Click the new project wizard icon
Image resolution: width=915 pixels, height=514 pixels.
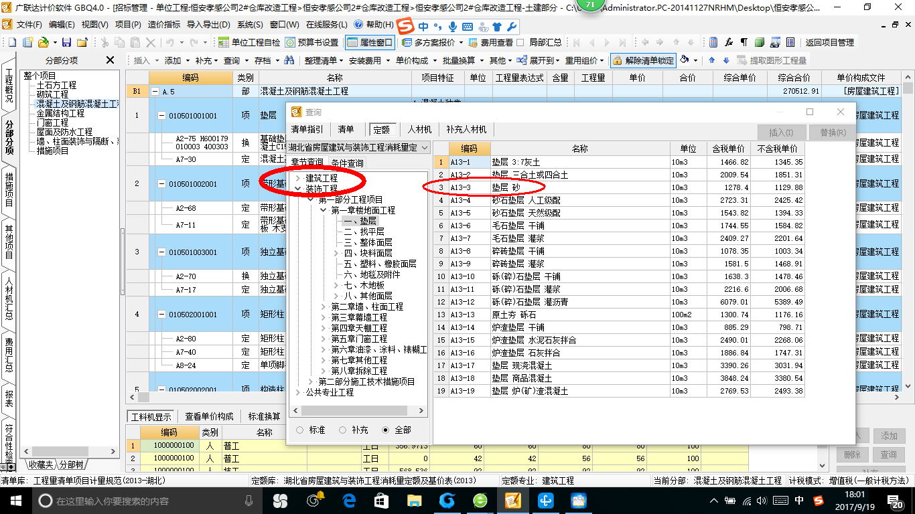28,42
